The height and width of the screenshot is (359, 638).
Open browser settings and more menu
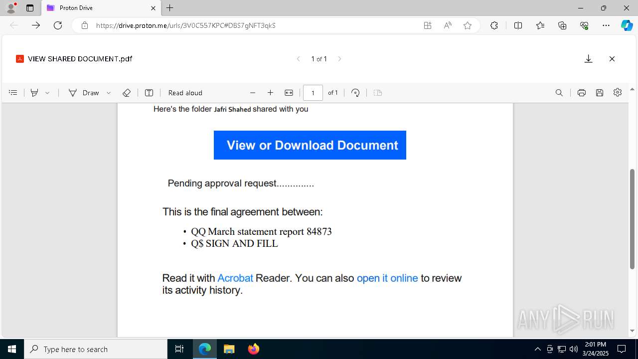[x=606, y=25]
